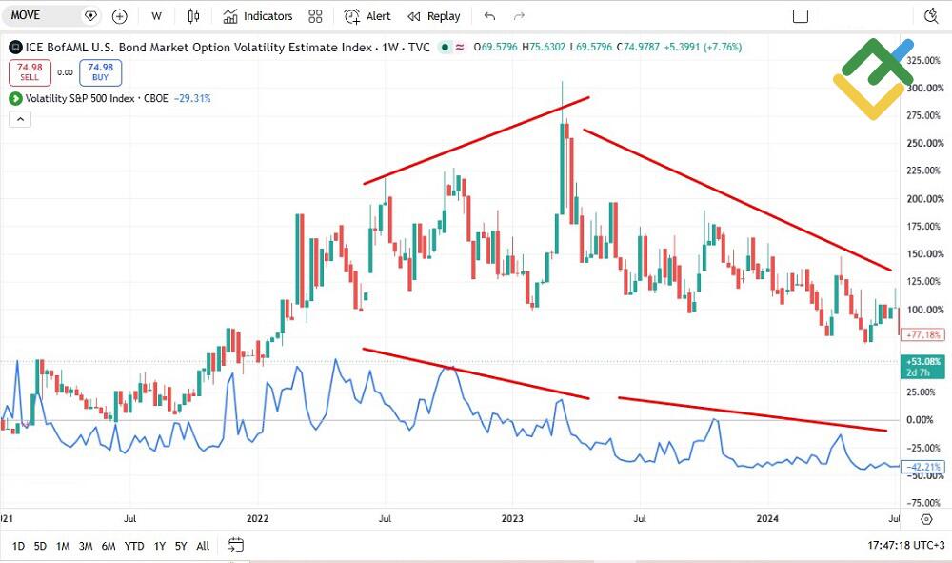Click the 2024 label on time axis
Image resolution: width=952 pixels, height=563 pixels.
coord(767,518)
